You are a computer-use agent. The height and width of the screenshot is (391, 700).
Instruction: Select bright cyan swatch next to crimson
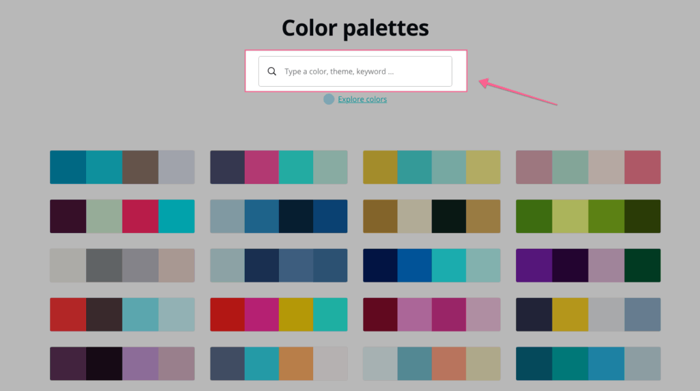pyautogui.click(x=176, y=216)
